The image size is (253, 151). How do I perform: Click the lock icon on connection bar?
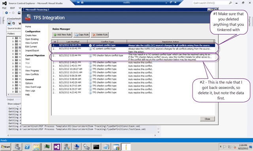point(82,2)
